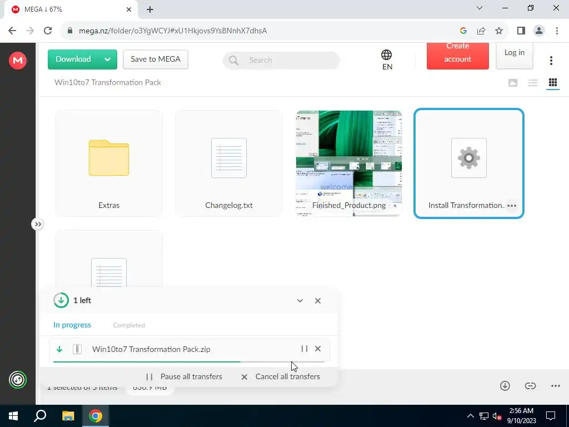Click the download icon in bottom bar

(x=505, y=386)
